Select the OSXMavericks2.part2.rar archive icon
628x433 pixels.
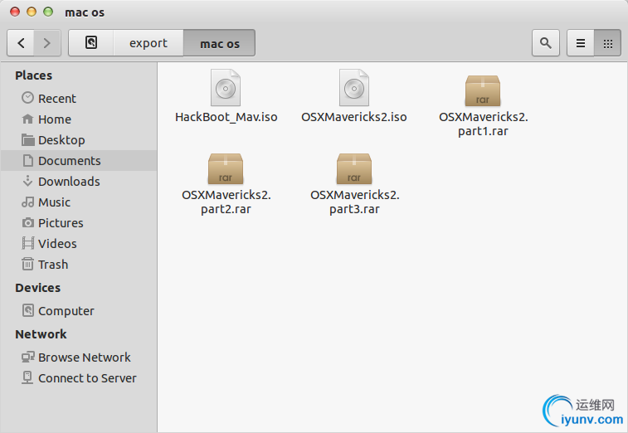coord(226,168)
